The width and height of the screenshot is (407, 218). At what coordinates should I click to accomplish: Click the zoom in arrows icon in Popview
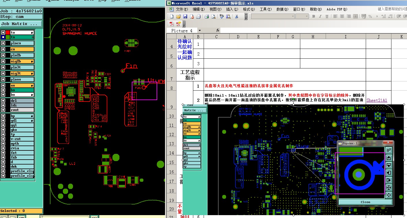click(x=389, y=188)
